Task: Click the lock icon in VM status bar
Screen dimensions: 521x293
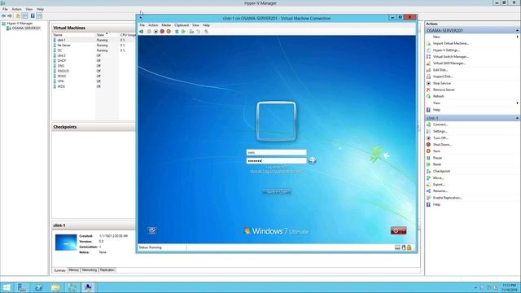Action: point(409,247)
